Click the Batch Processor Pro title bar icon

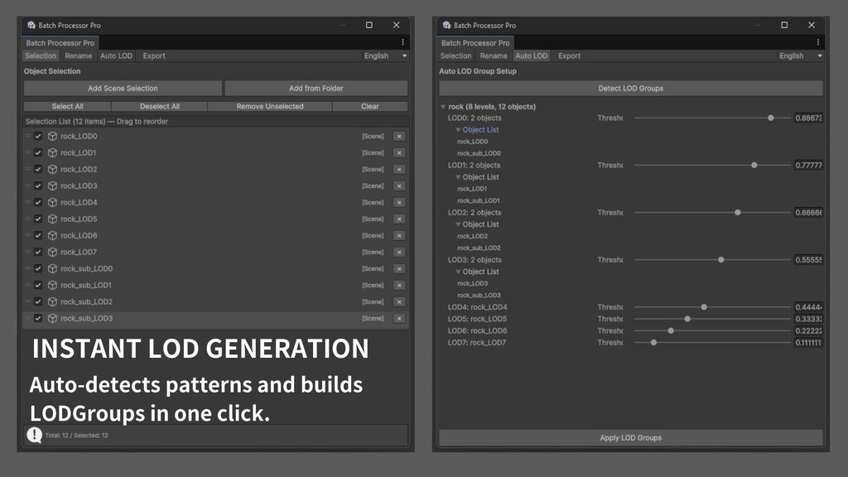(33, 25)
